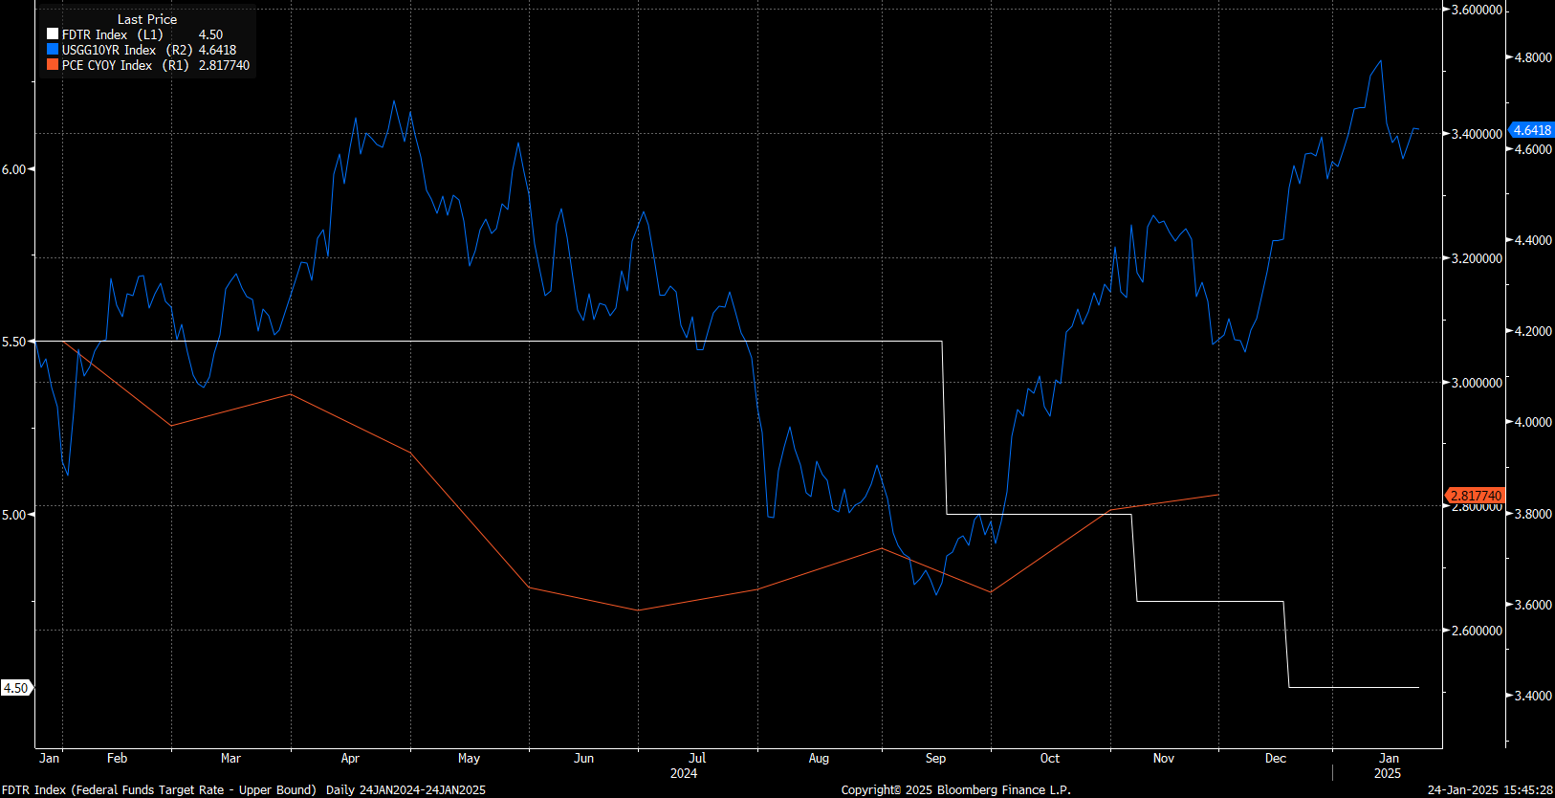The image size is (1555, 798).
Task: Click the blue USGG10YR Index legend swatch
Action: point(53,50)
